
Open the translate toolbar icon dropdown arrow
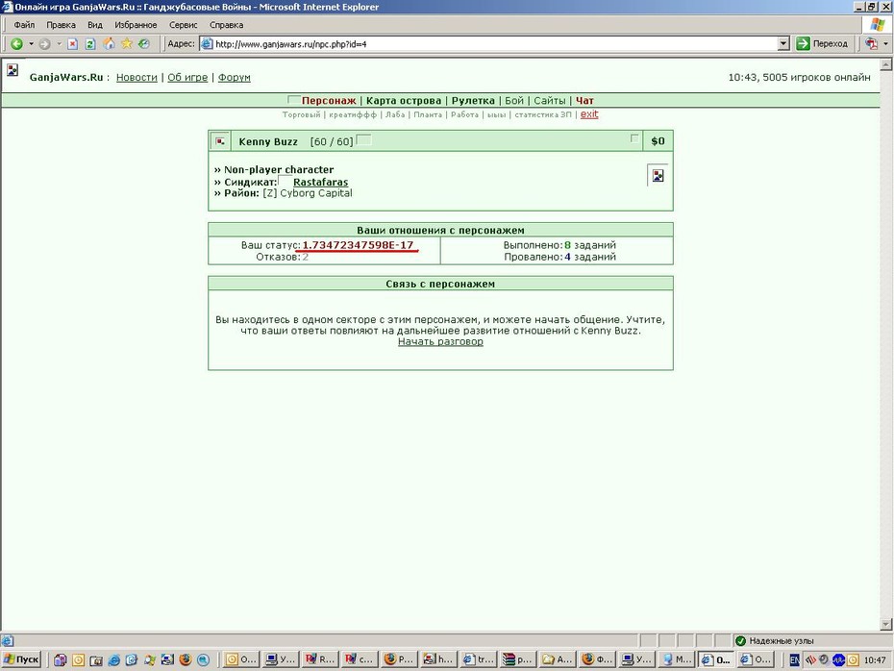[x=885, y=44]
